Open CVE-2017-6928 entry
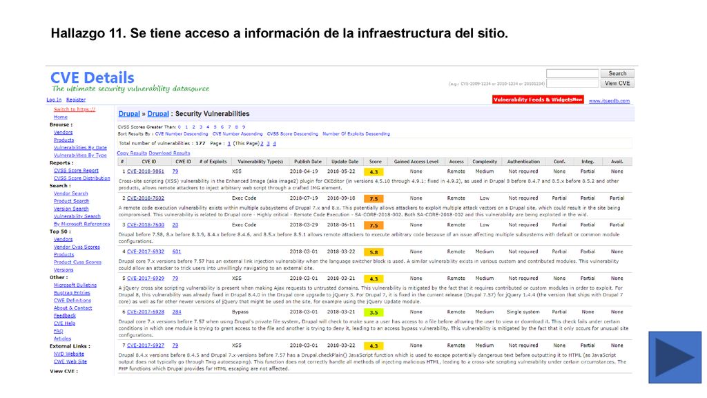 [146, 312]
